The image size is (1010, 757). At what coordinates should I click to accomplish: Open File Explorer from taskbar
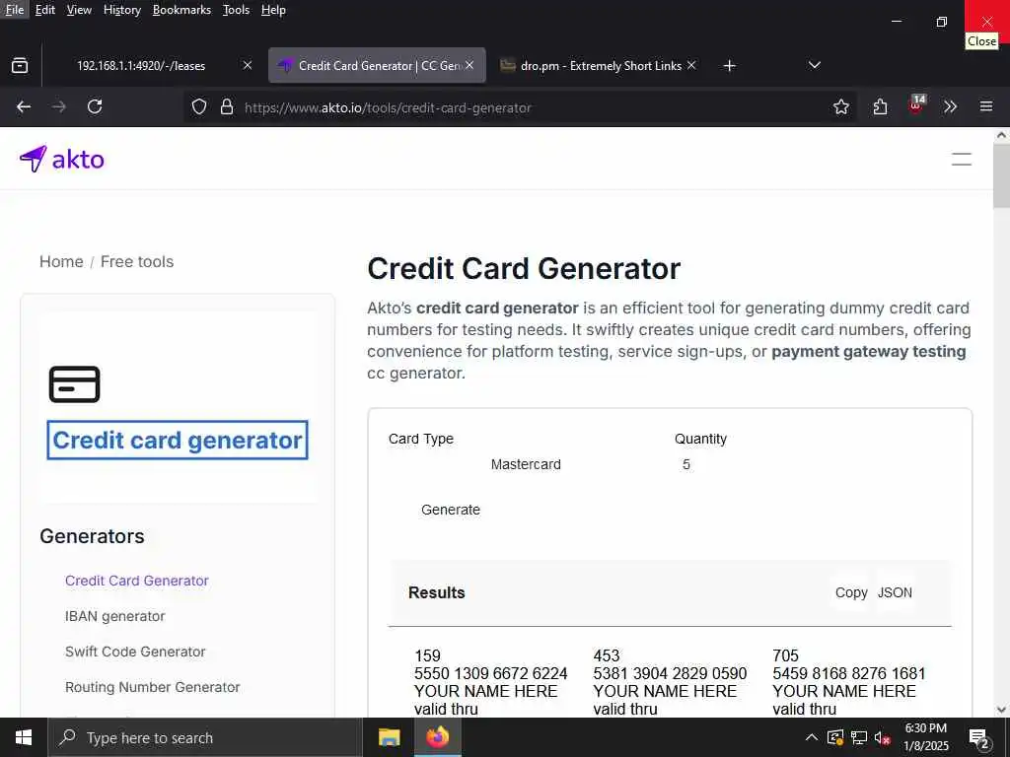[x=389, y=737]
